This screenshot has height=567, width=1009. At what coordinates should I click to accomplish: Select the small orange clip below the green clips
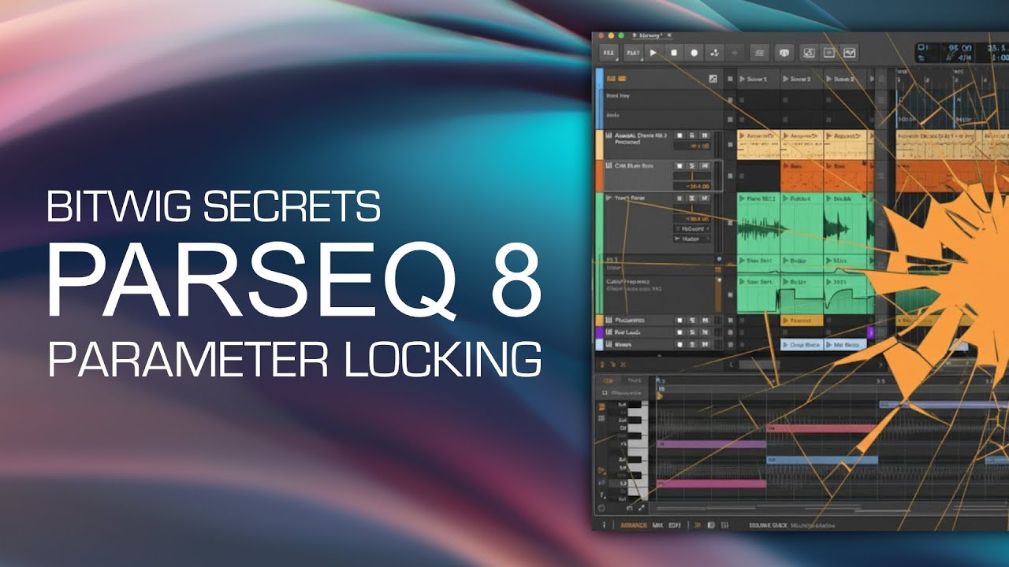tap(802, 321)
